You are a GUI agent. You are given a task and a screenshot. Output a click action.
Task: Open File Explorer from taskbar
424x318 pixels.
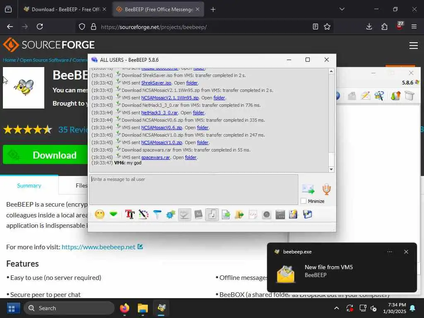pyautogui.click(x=143, y=308)
